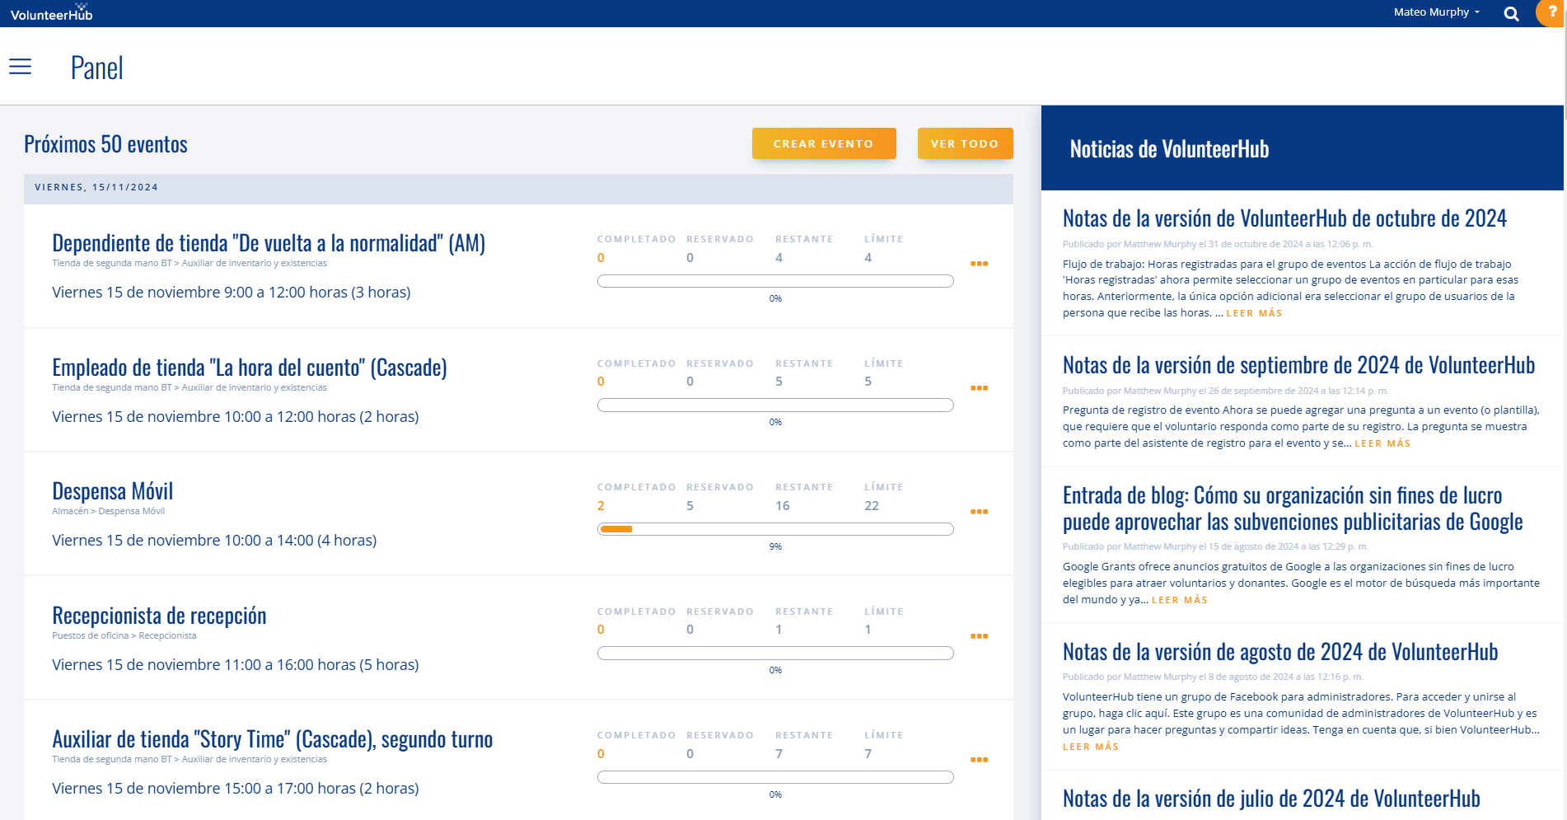The width and height of the screenshot is (1567, 820).
Task: Open options dots for Dependiente de tienda event
Action: coord(979,264)
